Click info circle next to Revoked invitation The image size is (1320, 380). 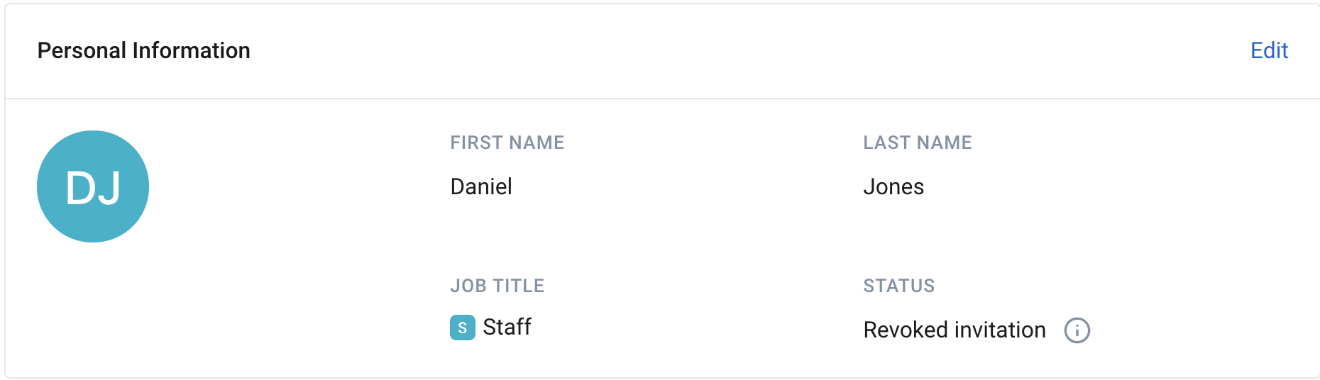click(x=1077, y=330)
